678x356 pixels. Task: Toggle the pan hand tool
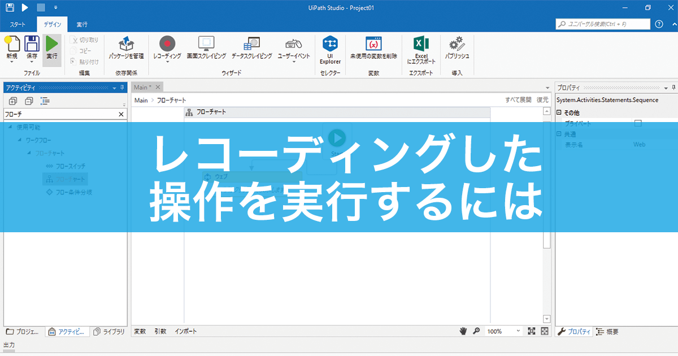[x=464, y=331]
